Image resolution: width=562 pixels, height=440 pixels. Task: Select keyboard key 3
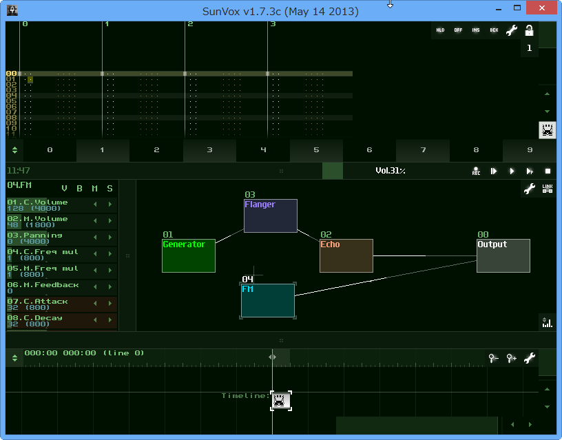pyautogui.click(x=209, y=150)
